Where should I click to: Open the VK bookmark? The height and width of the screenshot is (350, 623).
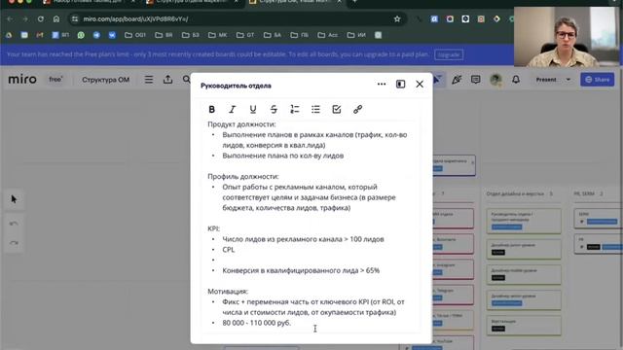click(113, 35)
